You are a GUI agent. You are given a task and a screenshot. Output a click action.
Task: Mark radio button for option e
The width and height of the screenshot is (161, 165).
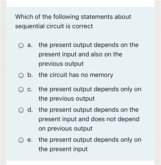[x=21, y=140]
